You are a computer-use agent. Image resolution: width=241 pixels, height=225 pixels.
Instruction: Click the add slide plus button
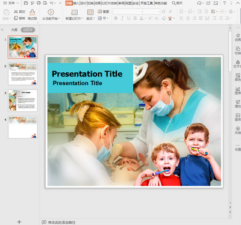point(19,221)
